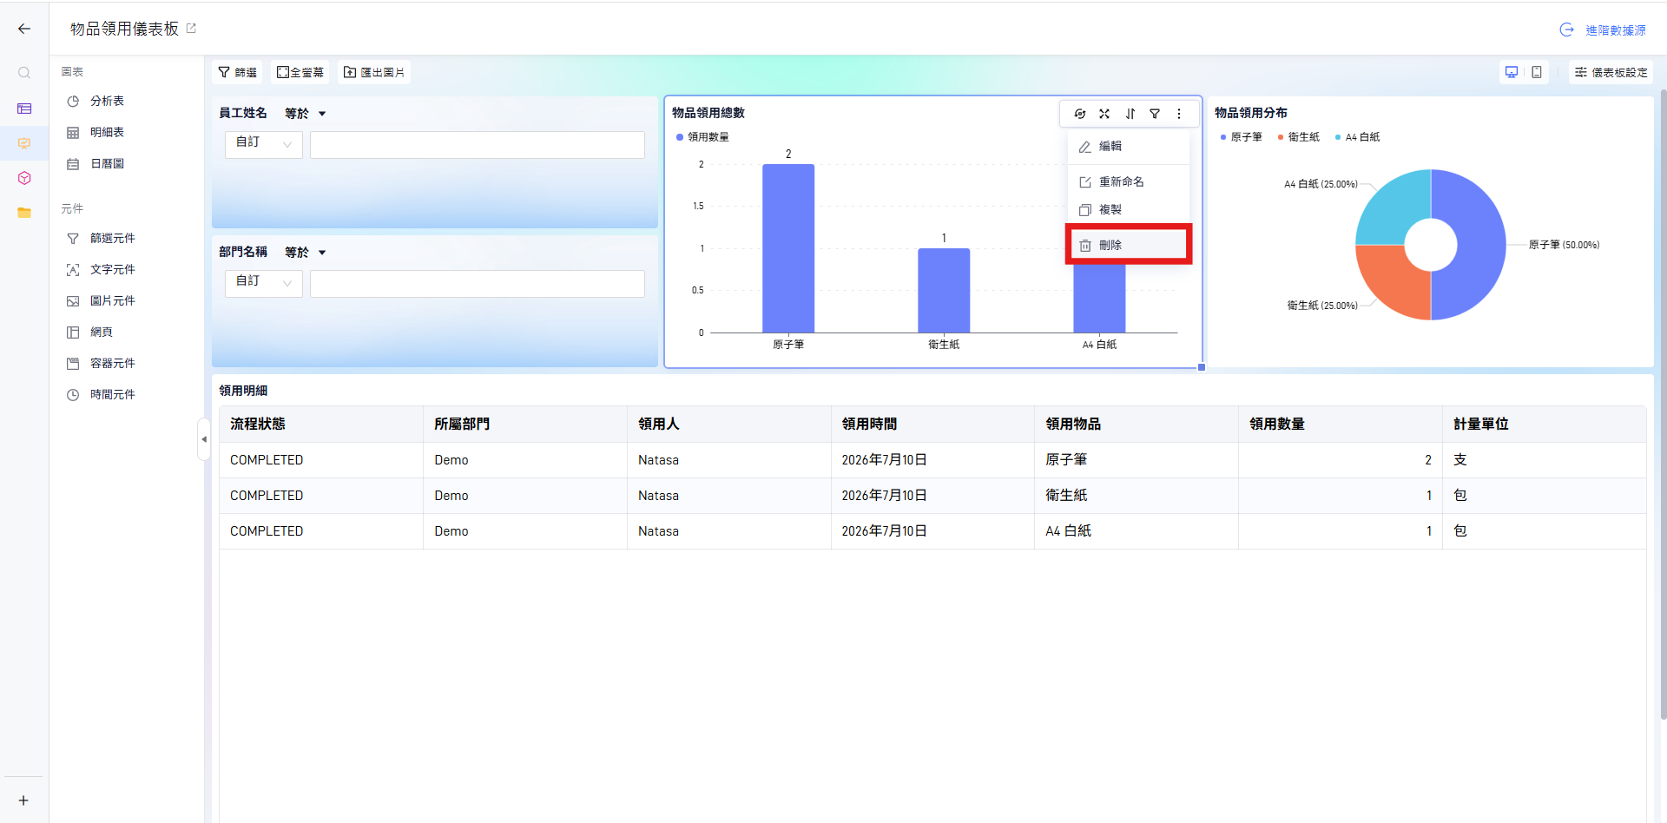The image size is (1667, 823).
Task: Switch to desktop layout view
Action: click(1512, 72)
